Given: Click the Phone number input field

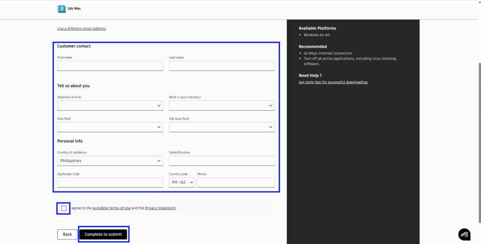Looking at the screenshot, I should (235, 183).
